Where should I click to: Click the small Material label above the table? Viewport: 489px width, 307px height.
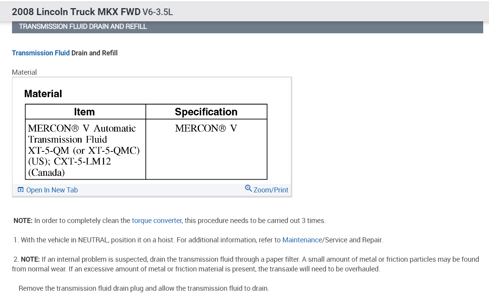(24, 72)
